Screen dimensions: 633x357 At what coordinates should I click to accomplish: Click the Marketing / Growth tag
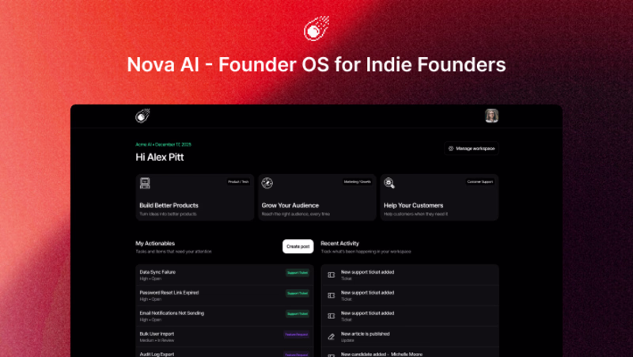[358, 181]
